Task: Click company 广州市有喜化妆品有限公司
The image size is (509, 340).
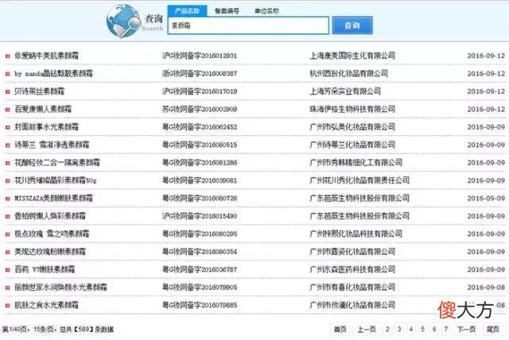Action: coord(352,288)
